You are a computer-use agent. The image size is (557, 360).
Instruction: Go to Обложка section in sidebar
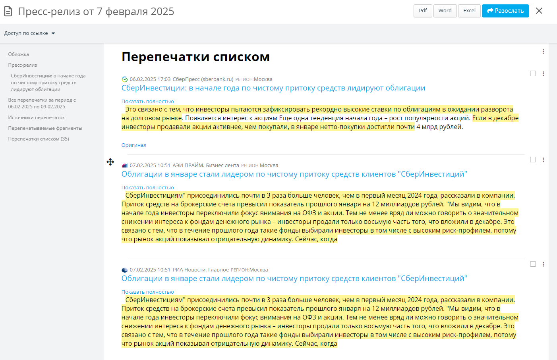(19, 54)
